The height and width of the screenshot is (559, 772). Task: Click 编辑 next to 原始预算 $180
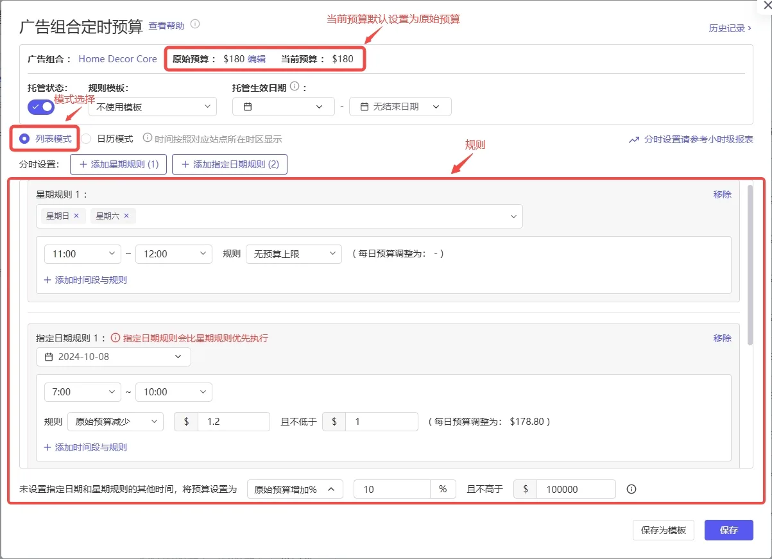(257, 59)
